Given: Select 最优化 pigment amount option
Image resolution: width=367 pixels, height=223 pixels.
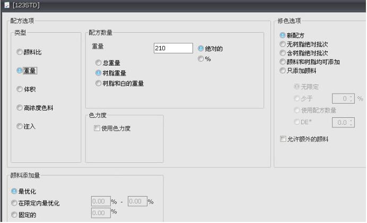Looking at the screenshot, I should coord(14,191).
